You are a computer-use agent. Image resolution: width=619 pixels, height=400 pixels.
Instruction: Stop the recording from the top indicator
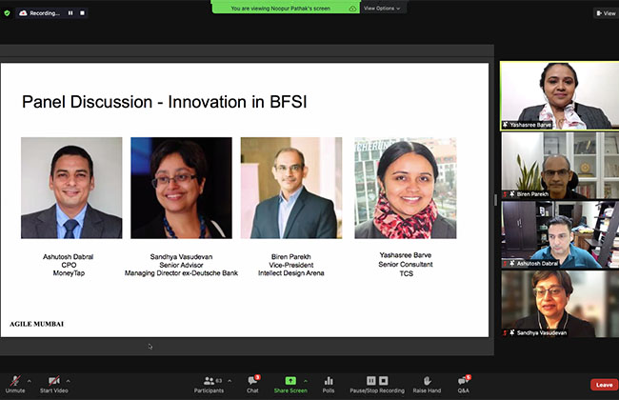(x=82, y=13)
